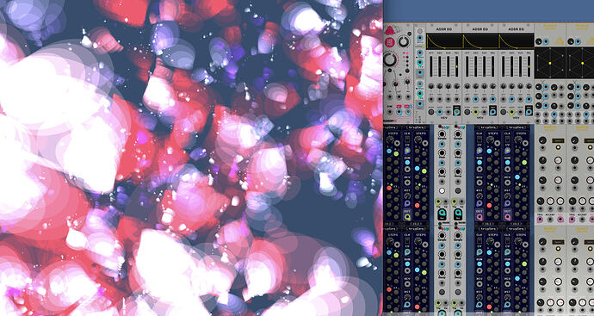Click the ATT slider on the leftmost ADSR EG
The height and width of the screenshot is (316, 594).
tap(431, 66)
